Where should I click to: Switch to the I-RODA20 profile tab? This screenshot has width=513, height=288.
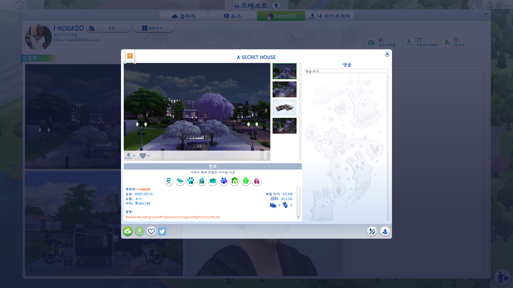(x=281, y=16)
